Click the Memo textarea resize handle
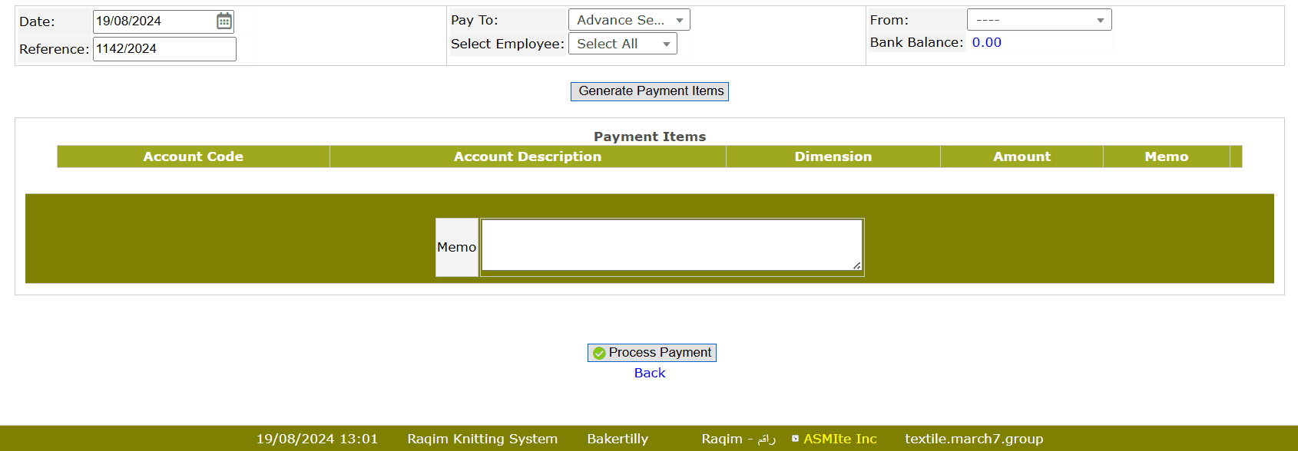The height and width of the screenshot is (451, 1298). 856,265
